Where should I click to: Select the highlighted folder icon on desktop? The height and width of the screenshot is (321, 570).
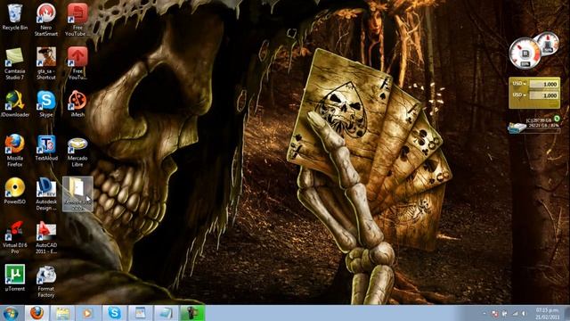point(77,194)
